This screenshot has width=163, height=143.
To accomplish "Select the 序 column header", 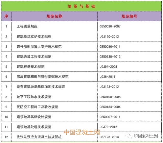I will tap(6, 16).
